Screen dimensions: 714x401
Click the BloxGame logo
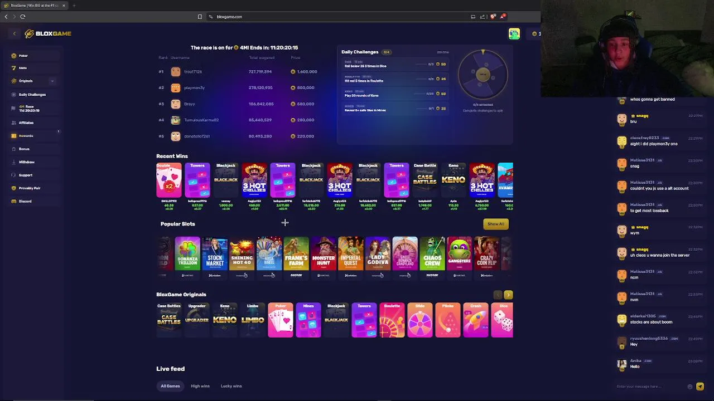[x=48, y=33]
